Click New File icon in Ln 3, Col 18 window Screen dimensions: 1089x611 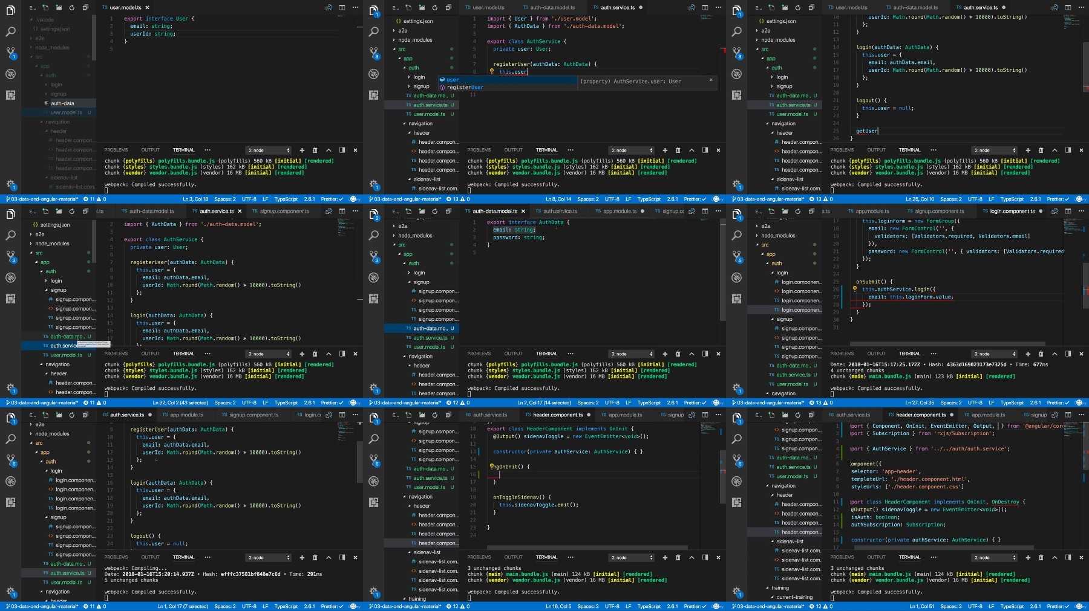coord(45,7)
